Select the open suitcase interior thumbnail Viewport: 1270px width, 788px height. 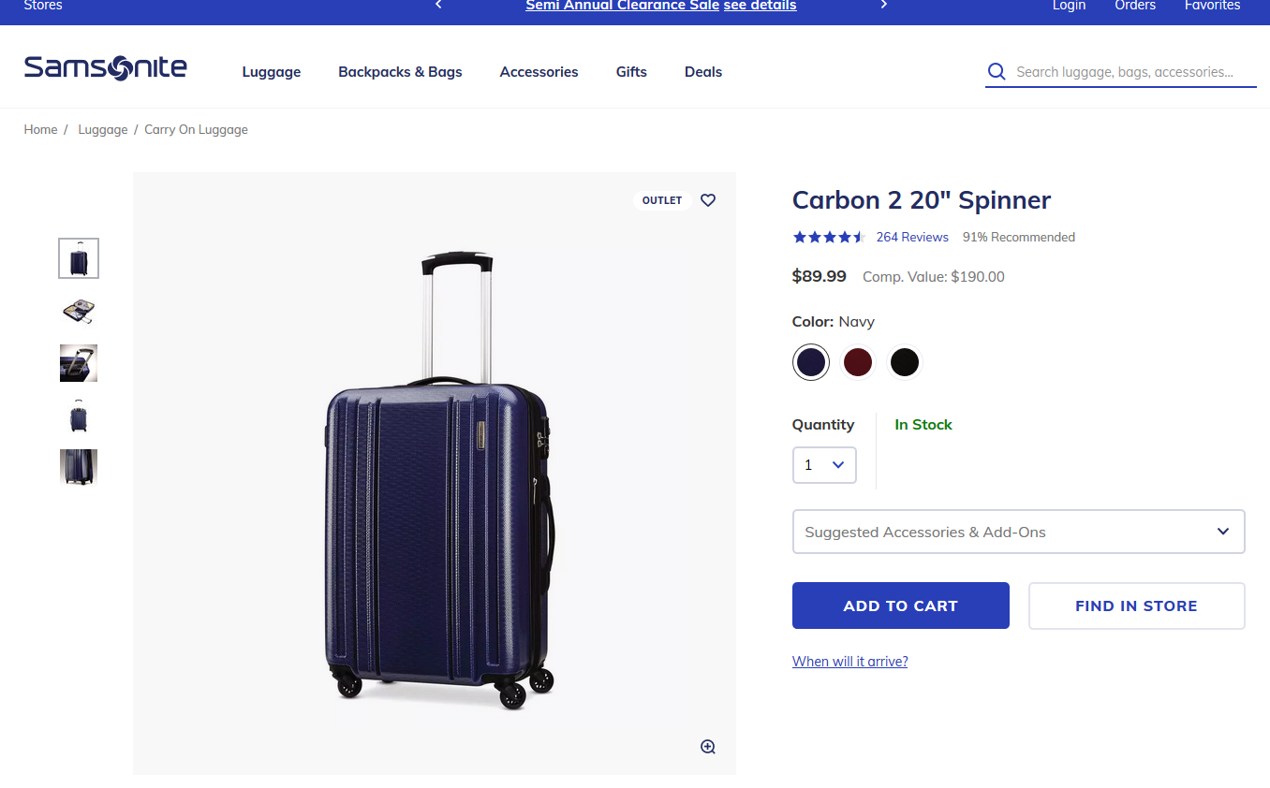79,311
